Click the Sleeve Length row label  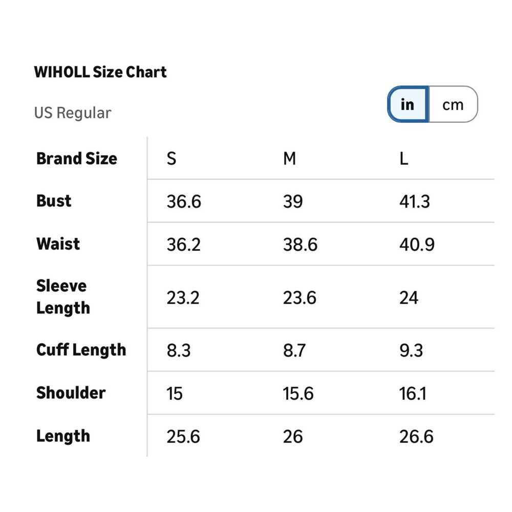click(63, 297)
